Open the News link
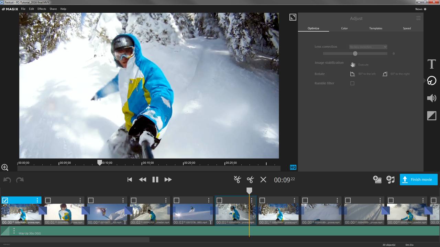This screenshot has height=247, width=440. (419, 9)
